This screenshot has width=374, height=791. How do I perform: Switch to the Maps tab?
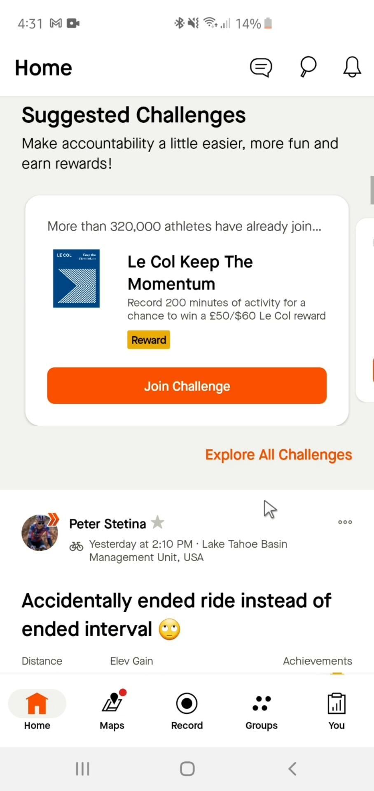(x=112, y=710)
